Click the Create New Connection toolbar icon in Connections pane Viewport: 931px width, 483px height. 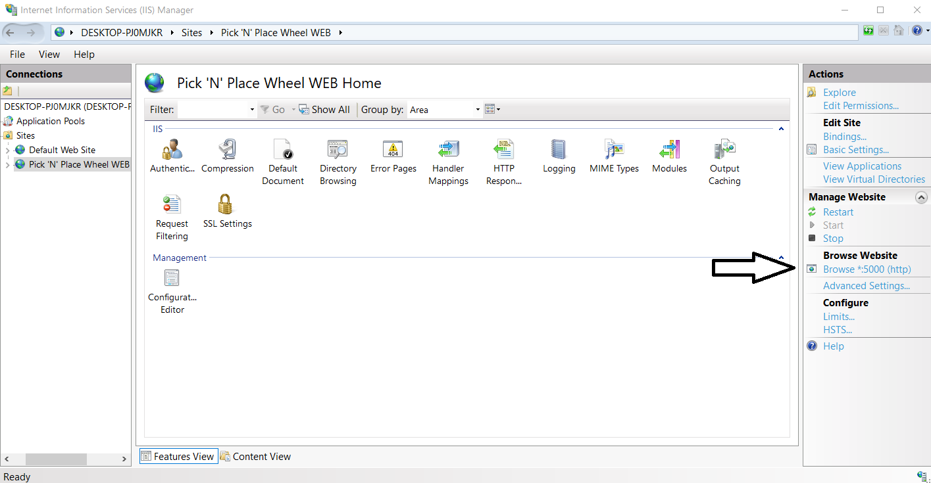click(8, 91)
